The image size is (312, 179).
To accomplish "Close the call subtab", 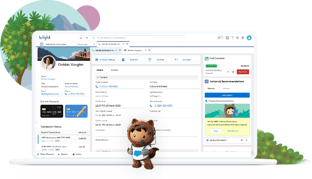I will pos(120,50).
